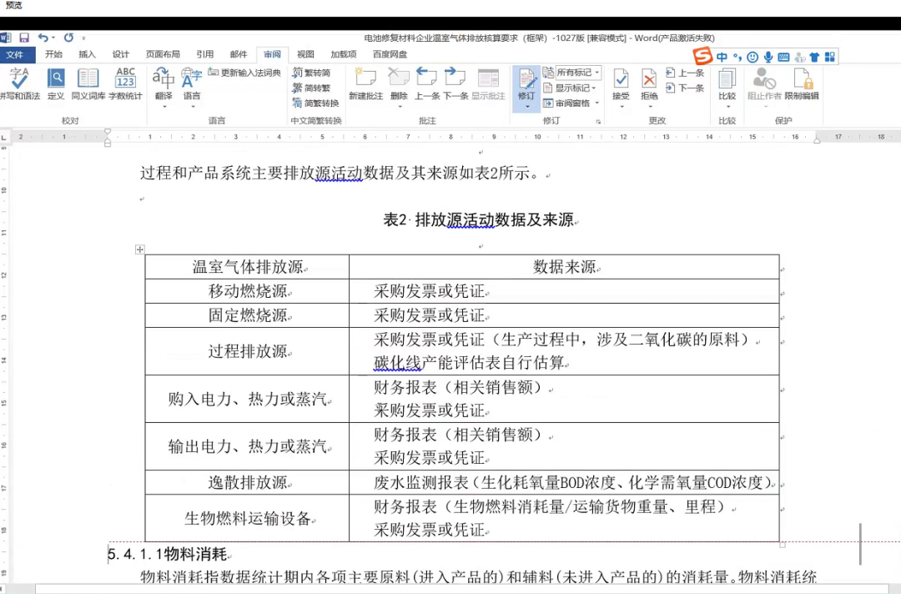Click the 限制编辑 restrict editing icon
This screenshot has width=901, height=594.
click(x=803, y=82)
